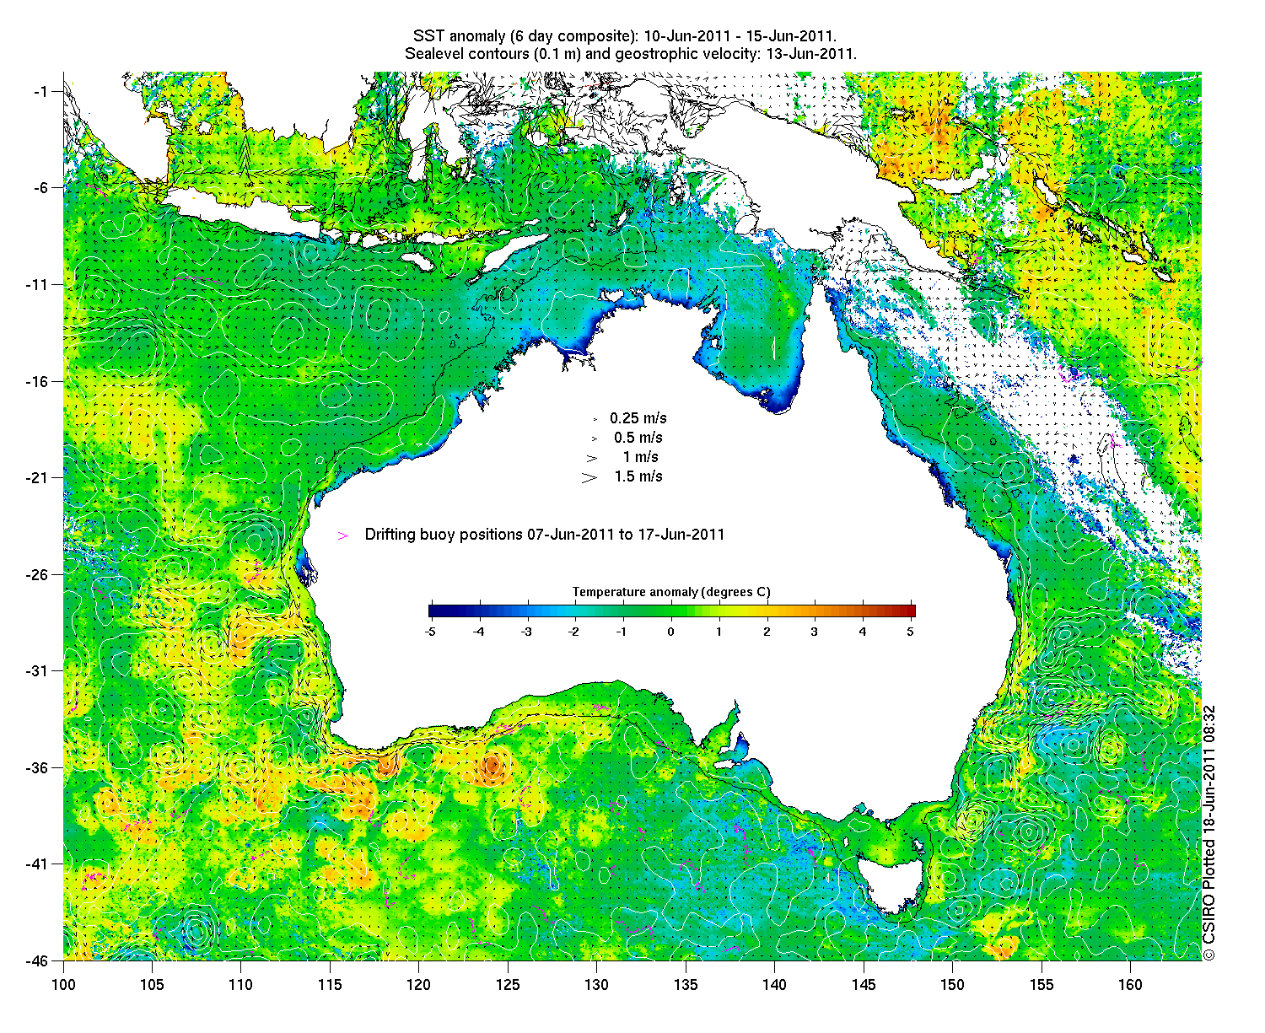Click the '-41' latitude axis label
The width and height of the screenshot is (1265, 1033).
click(38, 864)
